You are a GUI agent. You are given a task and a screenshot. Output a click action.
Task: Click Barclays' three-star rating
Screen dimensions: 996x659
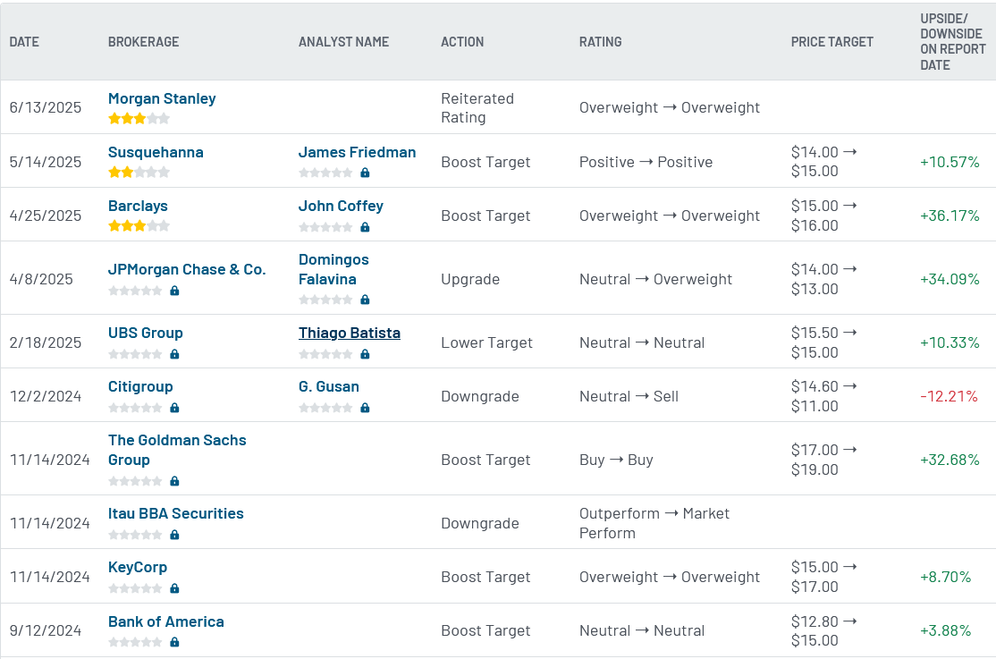139,225
